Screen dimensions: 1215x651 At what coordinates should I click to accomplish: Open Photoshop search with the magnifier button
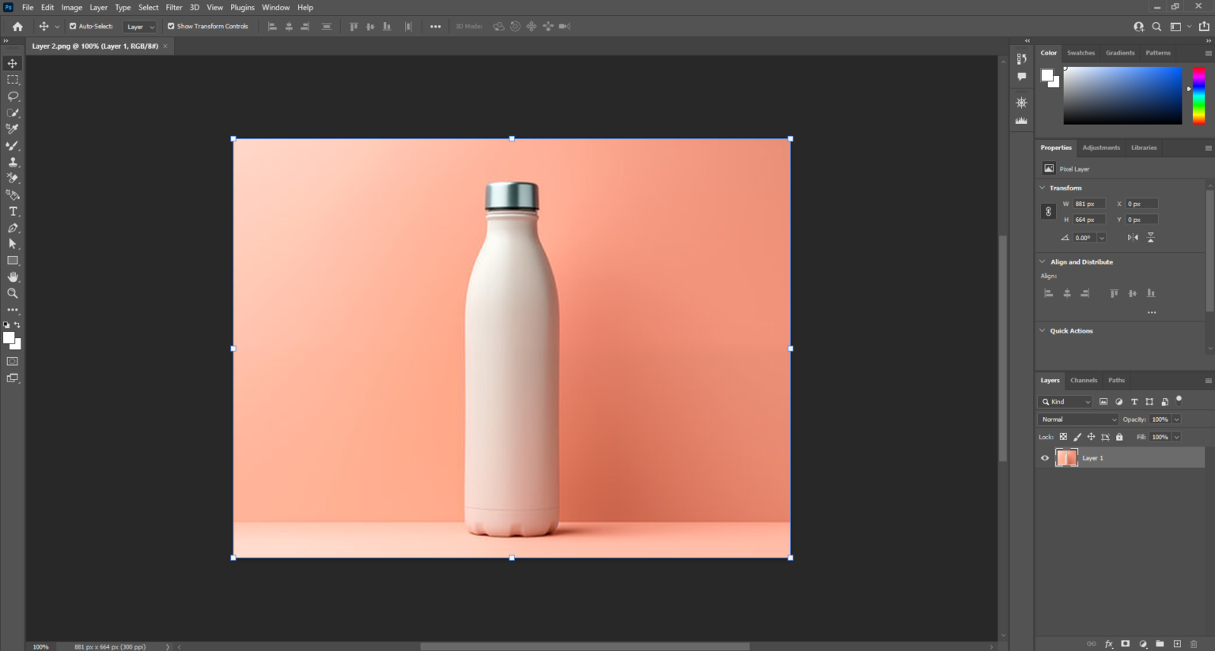tap(1156, 26)
